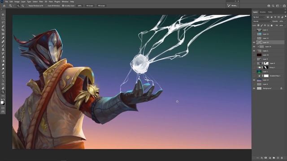Select the Lasso tool
Image resolution: width=287 pixels, height=161 pixels.
[3, 22]
